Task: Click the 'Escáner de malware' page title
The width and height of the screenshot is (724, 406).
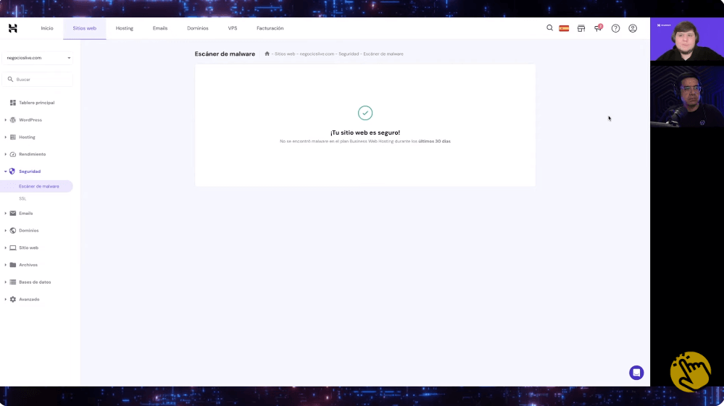Action: coord(225,54)
